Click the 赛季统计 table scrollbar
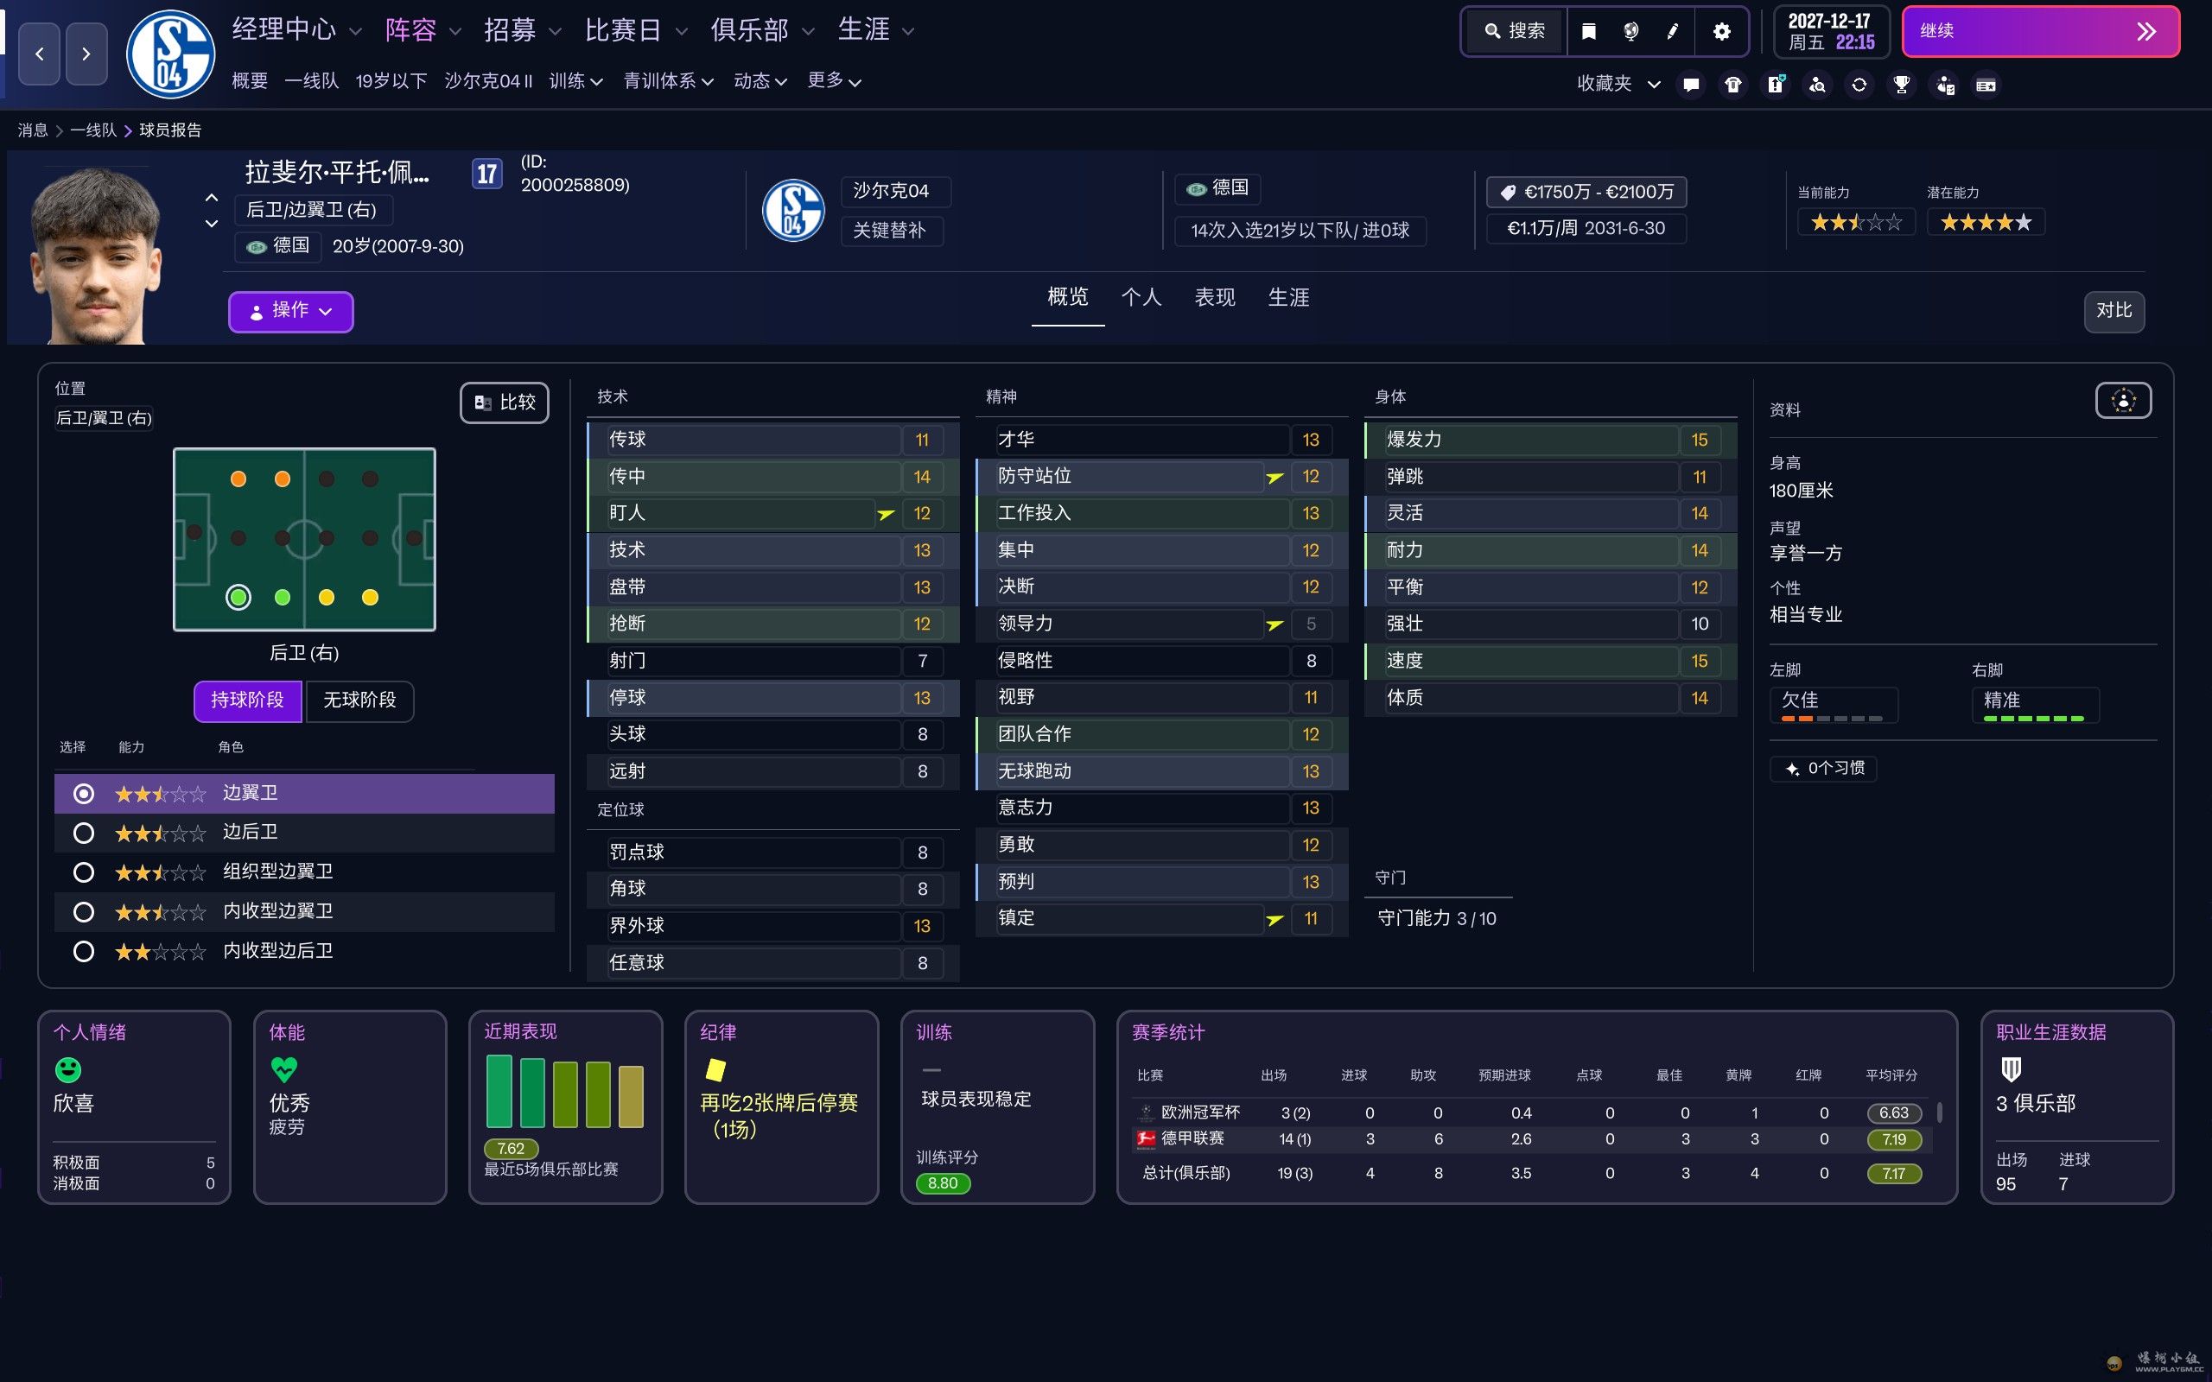2212x1382 pixels. tap(1940, 1113)
